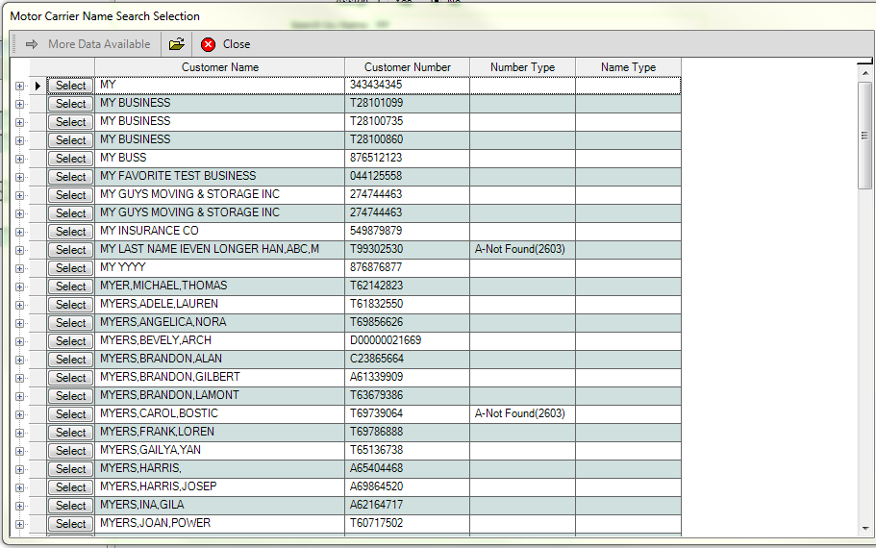Expand the MYERS,JOAN,POWER row
Image resolution: width=876 pixels, height=548 pixels.
tap(19, 524)
